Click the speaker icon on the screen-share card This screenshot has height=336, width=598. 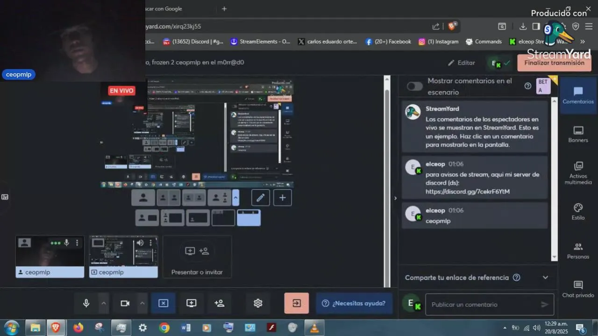click(140, 243)
